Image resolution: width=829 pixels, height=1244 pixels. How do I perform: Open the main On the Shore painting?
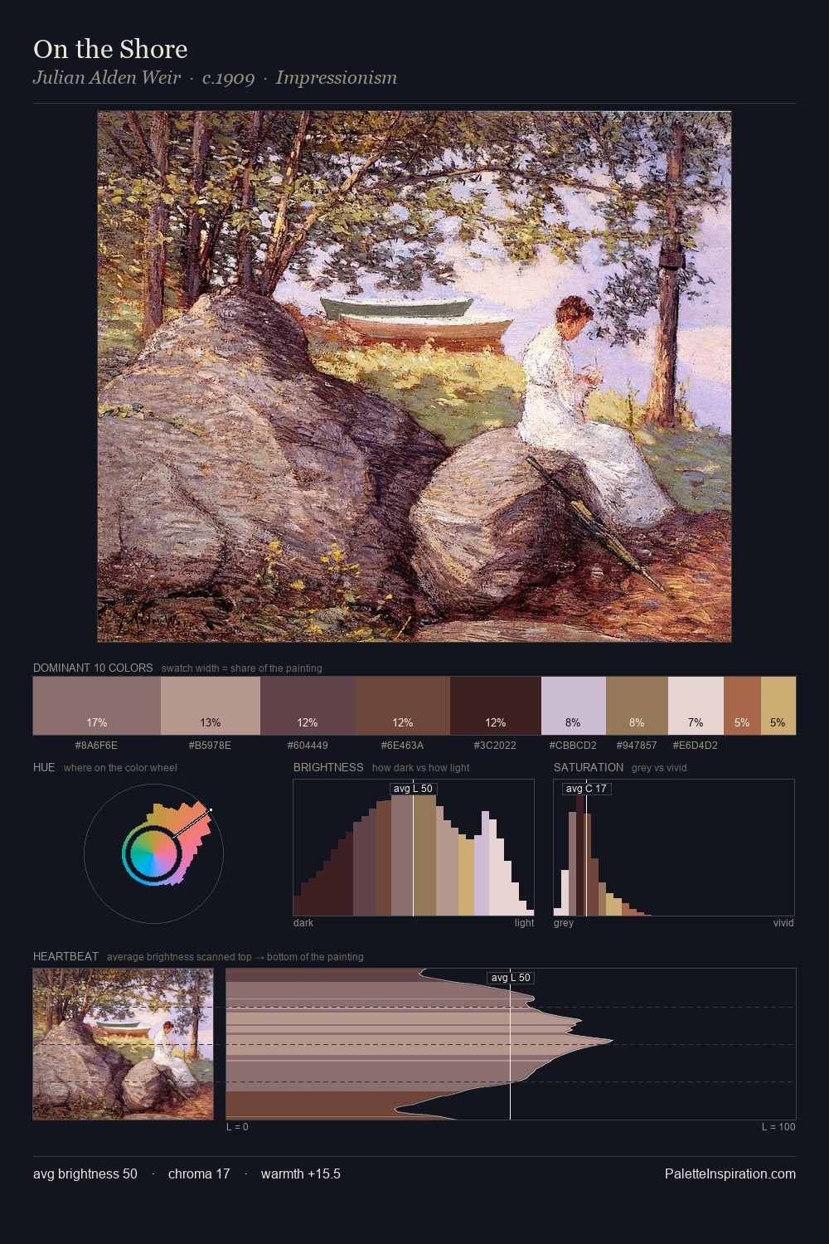coord(414,377)
